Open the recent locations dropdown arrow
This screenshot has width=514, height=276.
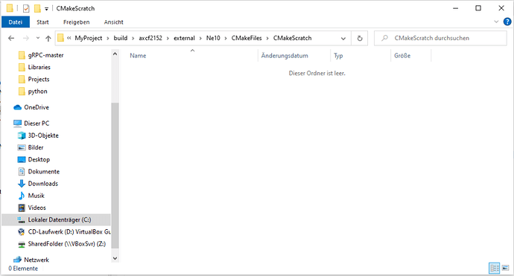click(x=38, y=38)
